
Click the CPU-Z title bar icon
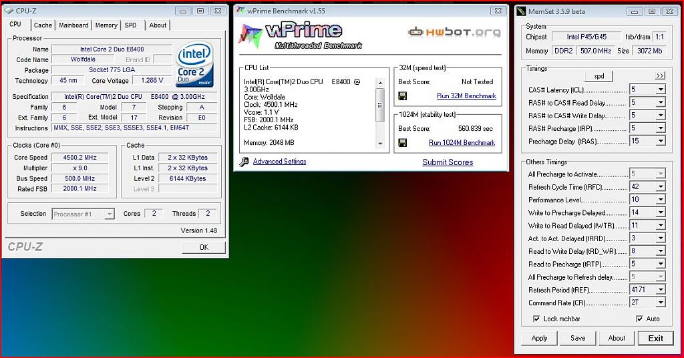9,11
